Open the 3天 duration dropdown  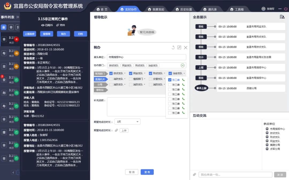click(x=127, y=121)
